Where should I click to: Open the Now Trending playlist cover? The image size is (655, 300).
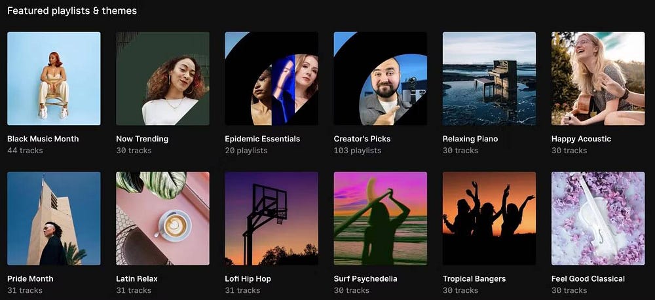click(162, 79)
